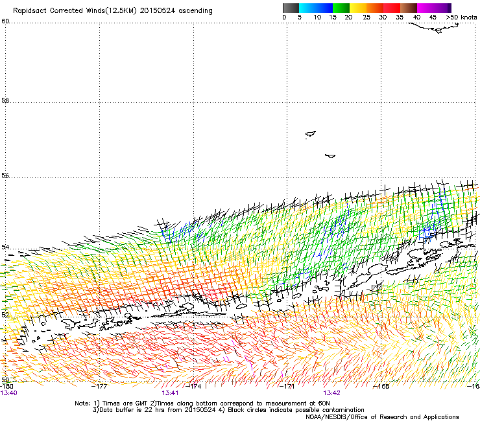Click the gray 0-5 knots color band
The image size is (480, 421).
[x=291, y=8]
